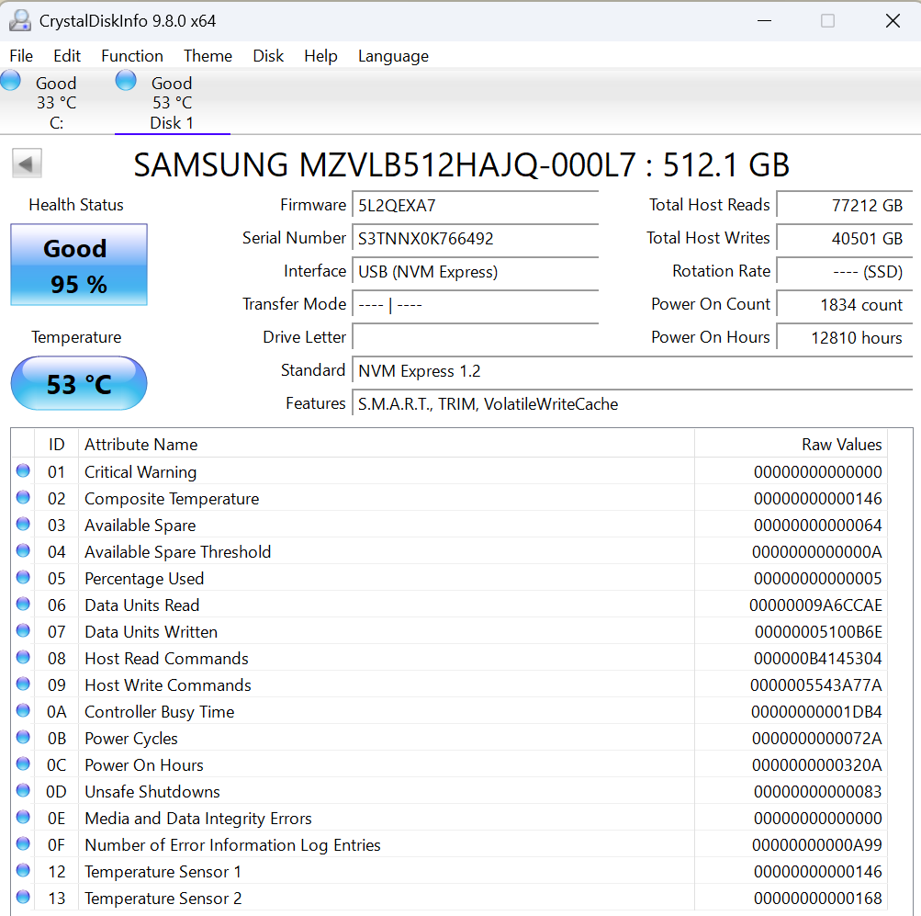
Task: Click the Total Host Reads value 77212 GB
Action: (x=844, y=206)
